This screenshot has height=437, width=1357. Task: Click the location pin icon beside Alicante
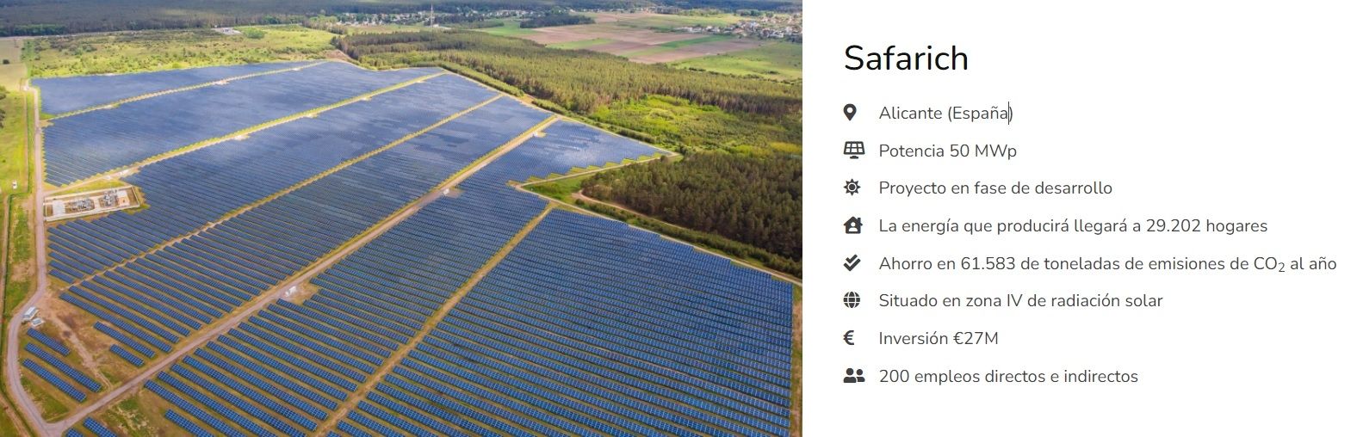(x=851, y=113)
